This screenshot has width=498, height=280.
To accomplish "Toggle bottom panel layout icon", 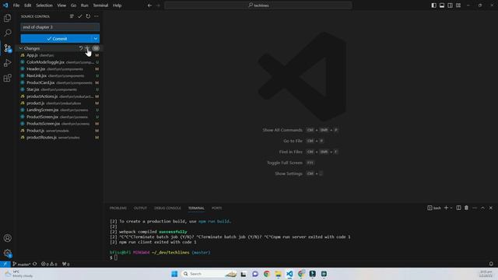I will [442, 5].
